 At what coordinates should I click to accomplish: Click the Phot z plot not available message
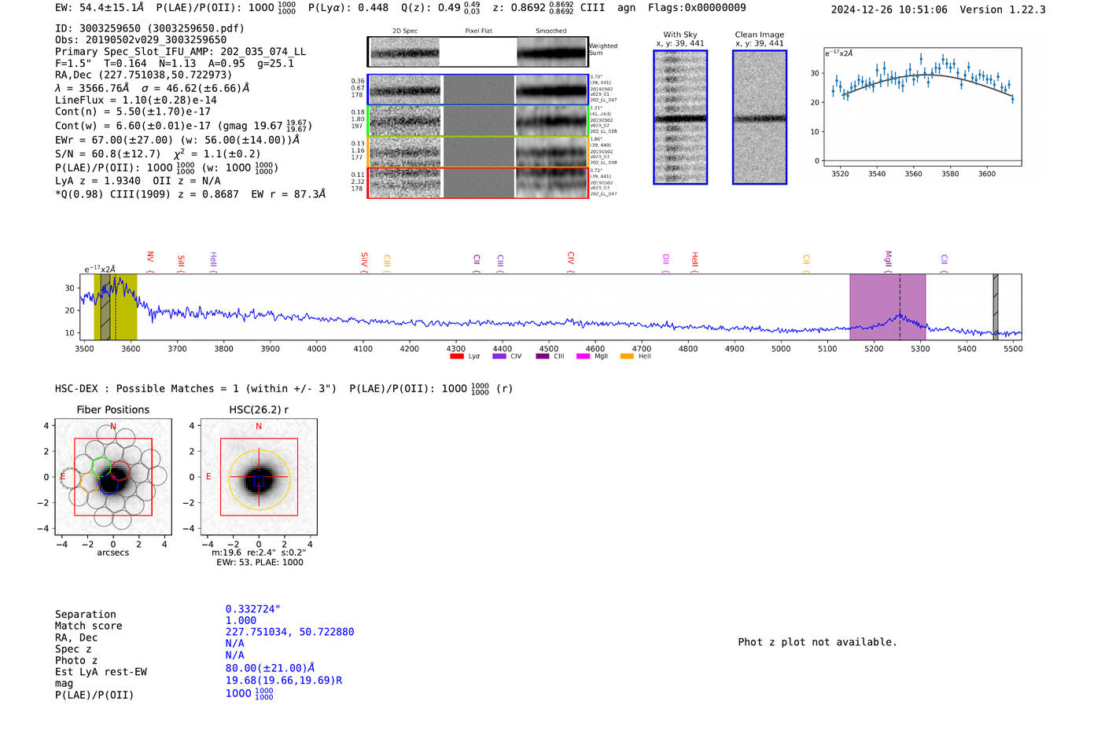point(817,642)
